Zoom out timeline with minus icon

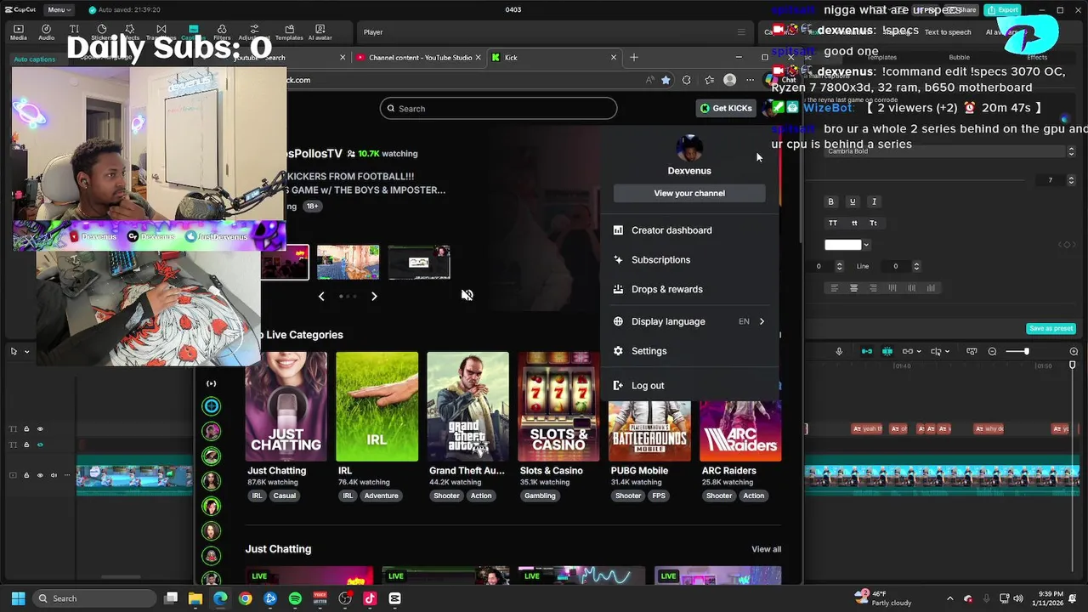pyautogui.click(x=992, y=351)
